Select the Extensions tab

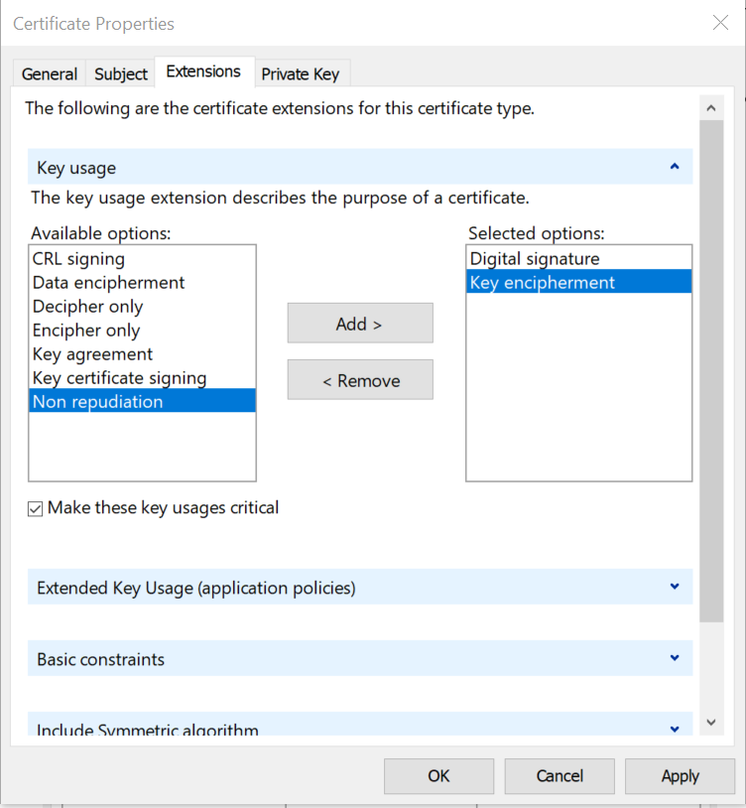click(203, 71)
